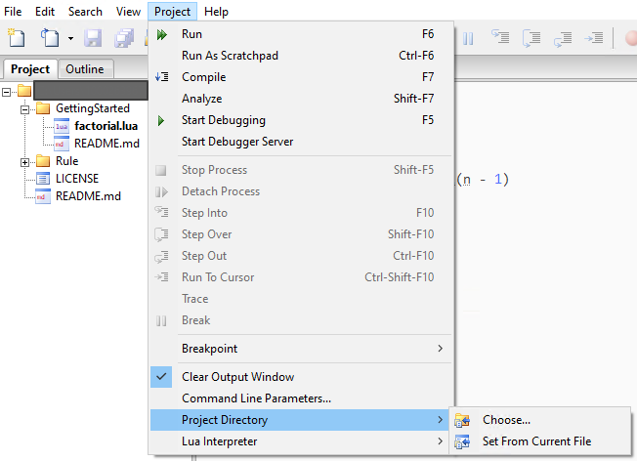Click the Save file floppy icon
Image resolution: width=637 pixels, height=461 pixels.
pyautogui.click(x=93, y=38)
